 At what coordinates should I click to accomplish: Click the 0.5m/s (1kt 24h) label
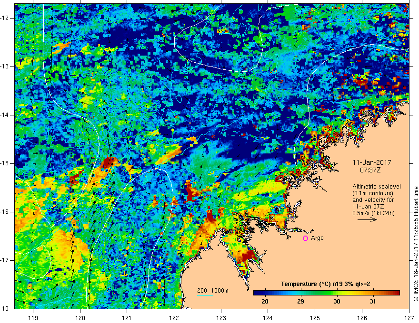[x=373, y=213]
